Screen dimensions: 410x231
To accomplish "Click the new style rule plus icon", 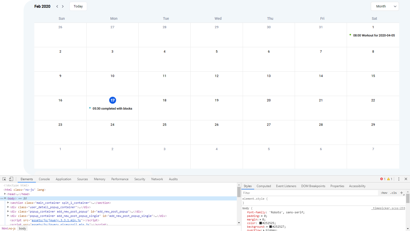I will (x=401, y=193).
